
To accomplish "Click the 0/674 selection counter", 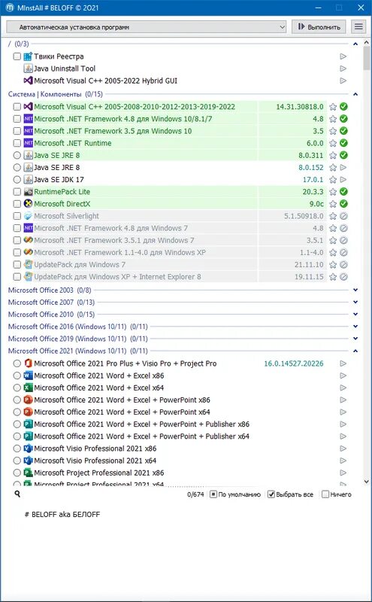I will (195, 494).
